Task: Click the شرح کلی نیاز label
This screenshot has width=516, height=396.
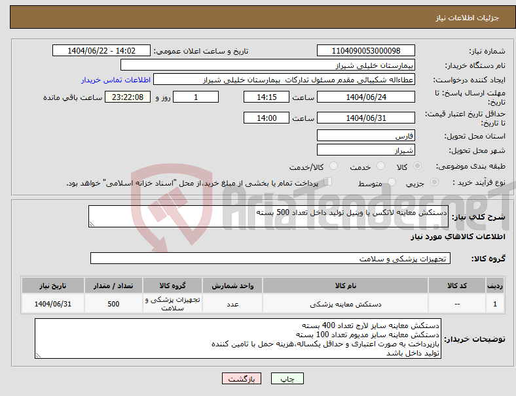Action: tap(479, 217)
